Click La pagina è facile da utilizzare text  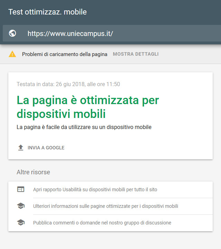tap(84, 127)
